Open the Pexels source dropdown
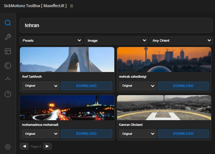215x154 pixels. tap(51, 41)
